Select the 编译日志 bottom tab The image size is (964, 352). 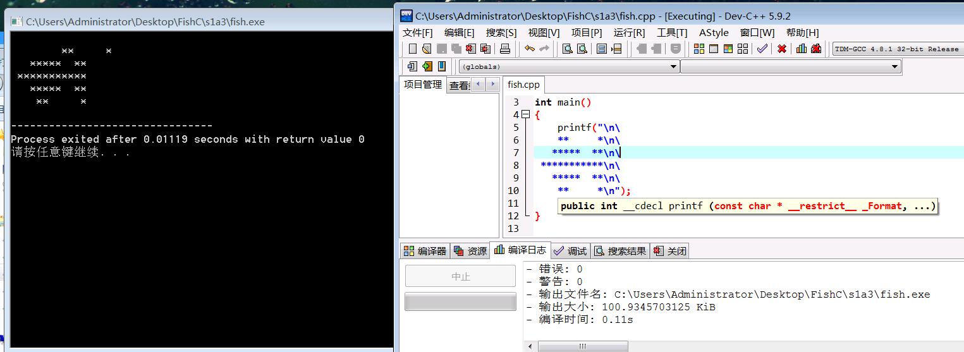tap(520, 250)
